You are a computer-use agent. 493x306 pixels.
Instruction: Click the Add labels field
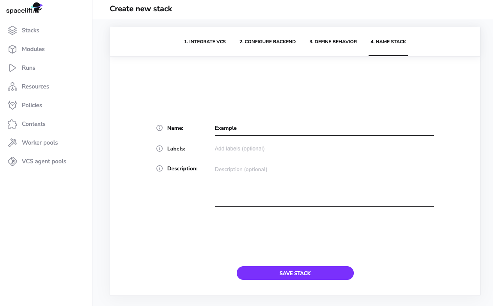pyautogui.click(x=324, y=149)
